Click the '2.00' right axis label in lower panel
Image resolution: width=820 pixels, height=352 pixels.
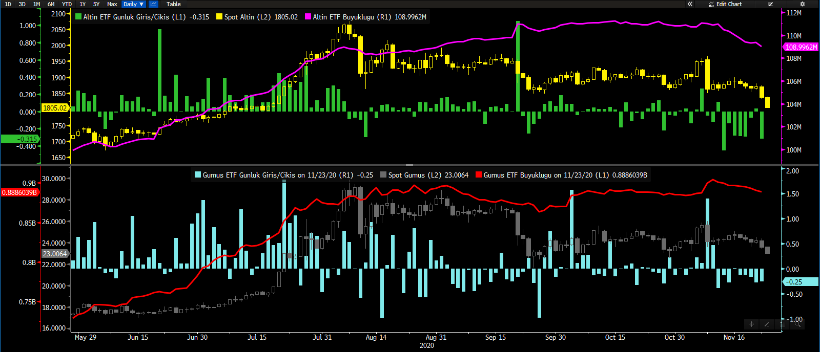coord(792,171)
